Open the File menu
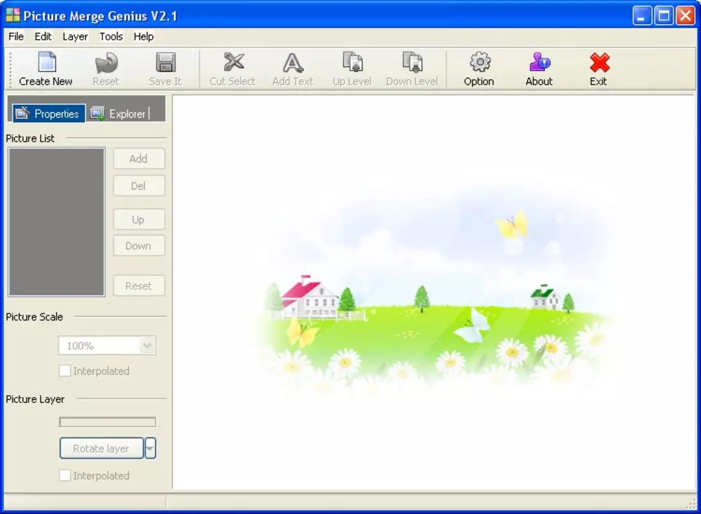 (x=16, y=37)
